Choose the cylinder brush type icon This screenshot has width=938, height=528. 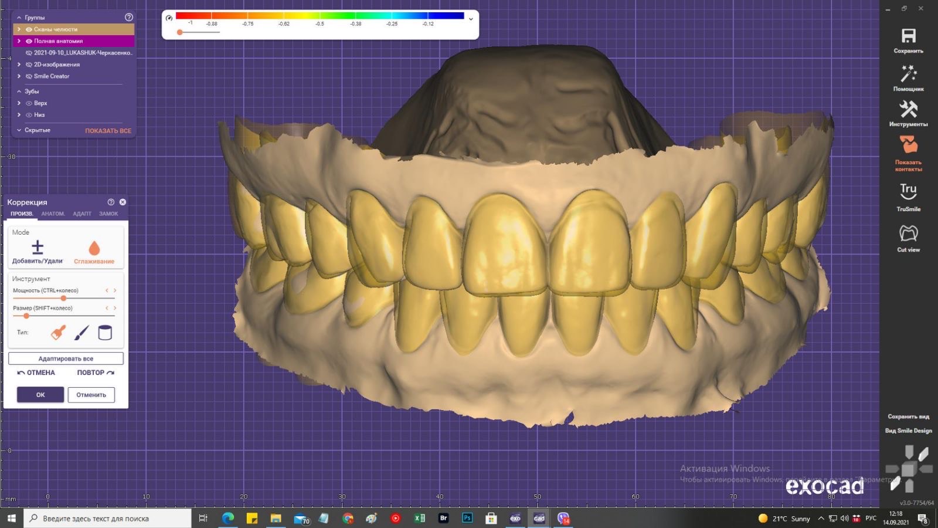[105, 333]
